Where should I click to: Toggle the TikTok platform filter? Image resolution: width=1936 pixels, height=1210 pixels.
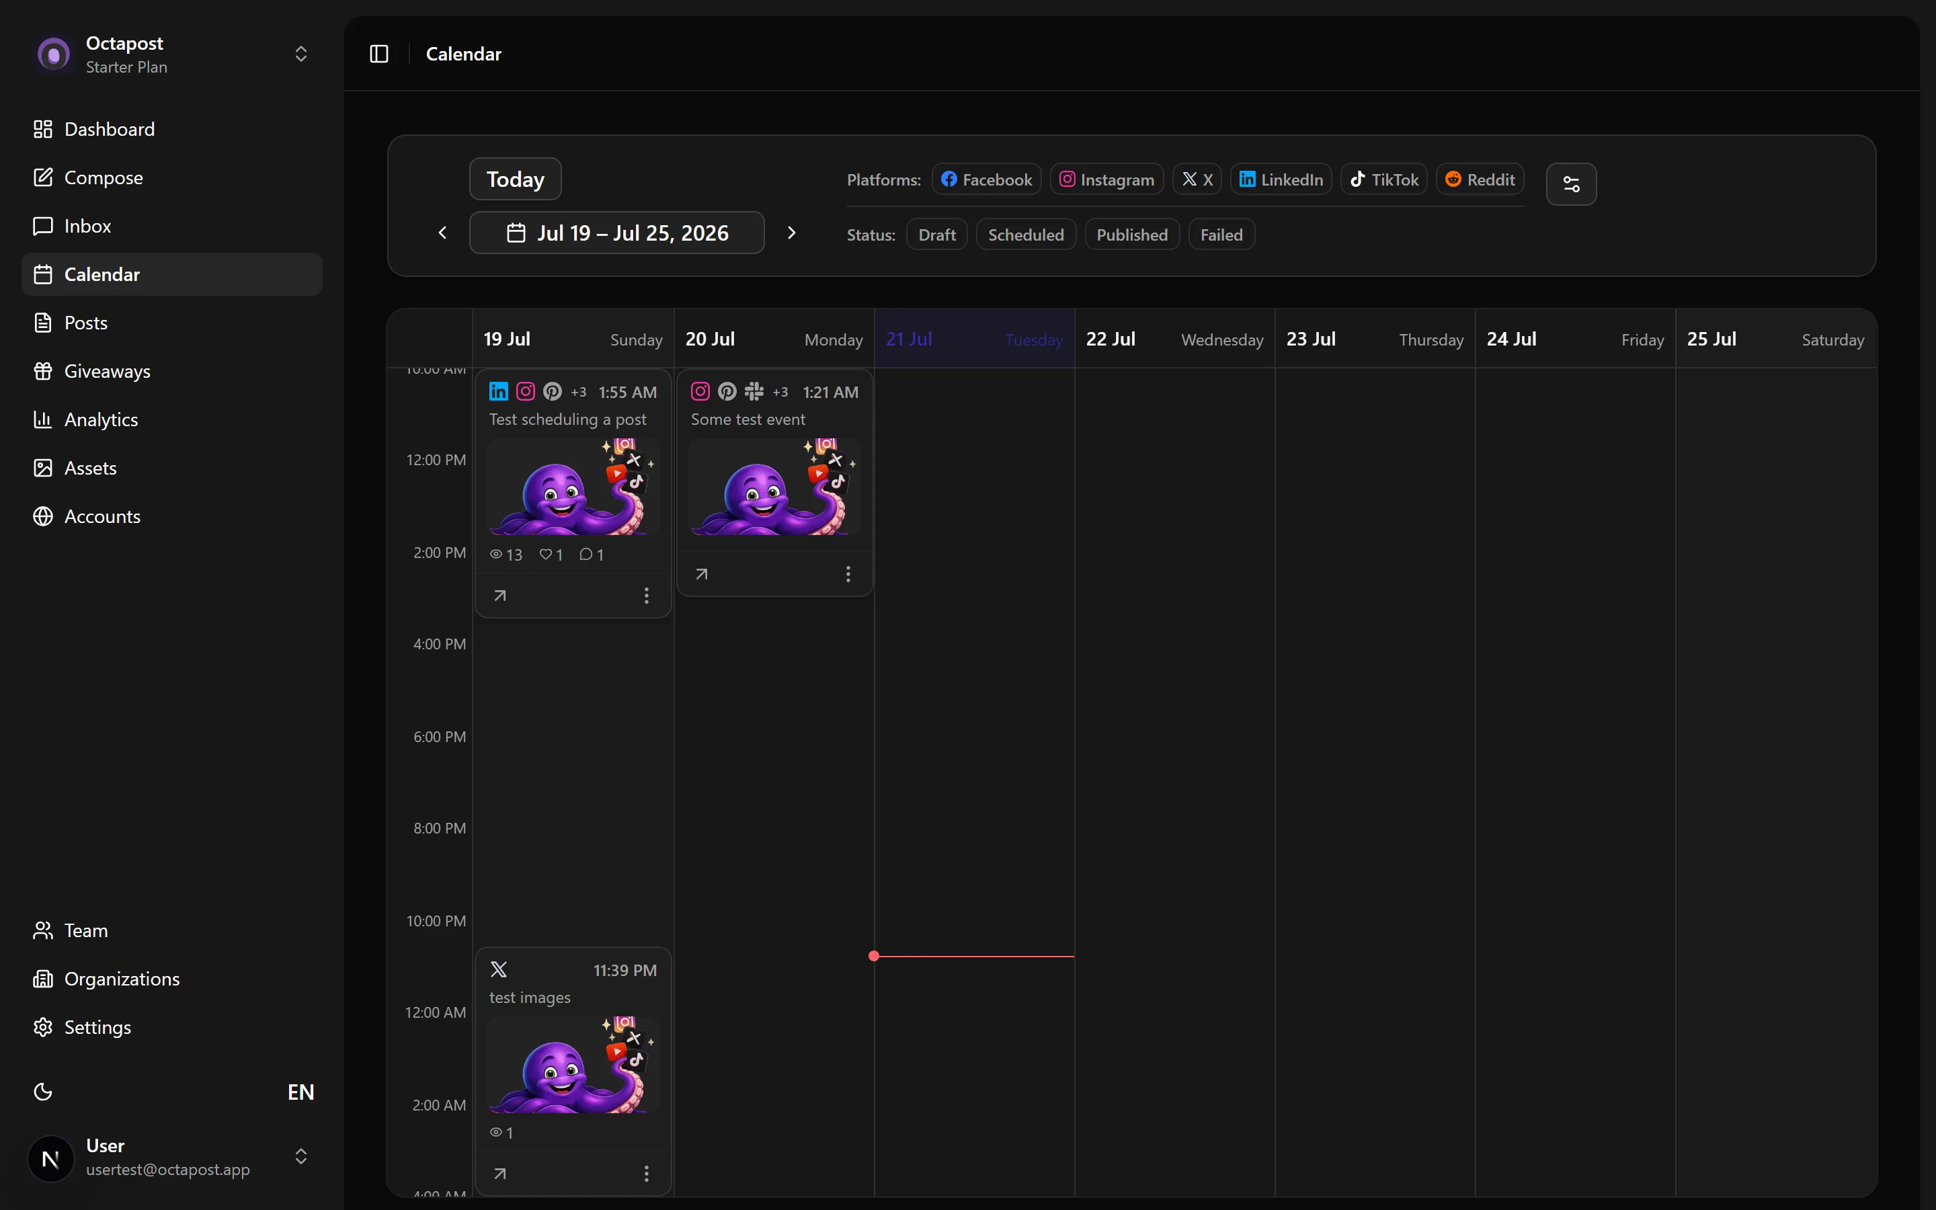tap(1384, 179)
